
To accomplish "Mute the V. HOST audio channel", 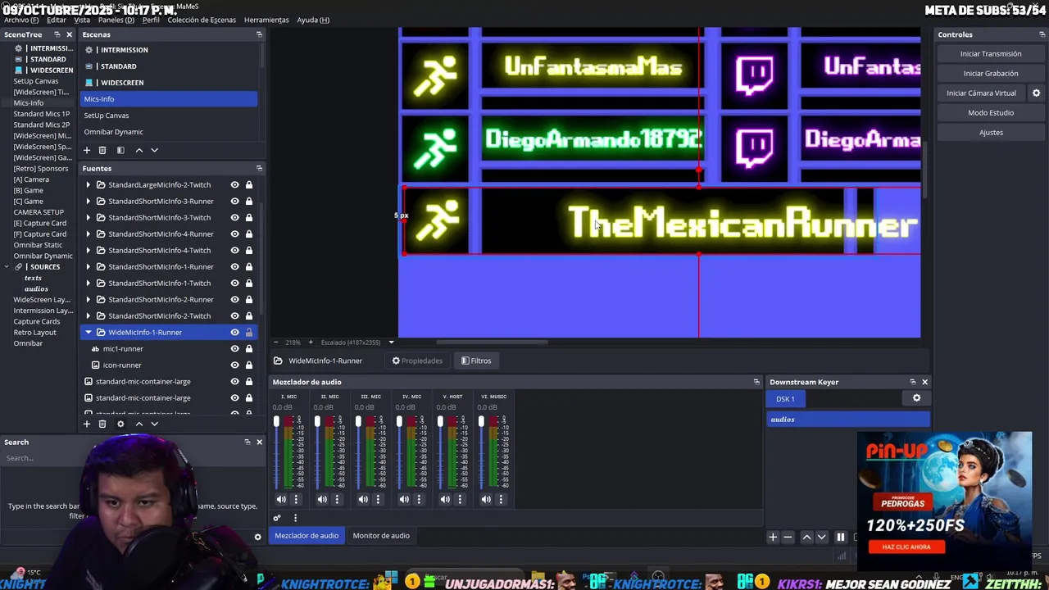I will (445, 499).
